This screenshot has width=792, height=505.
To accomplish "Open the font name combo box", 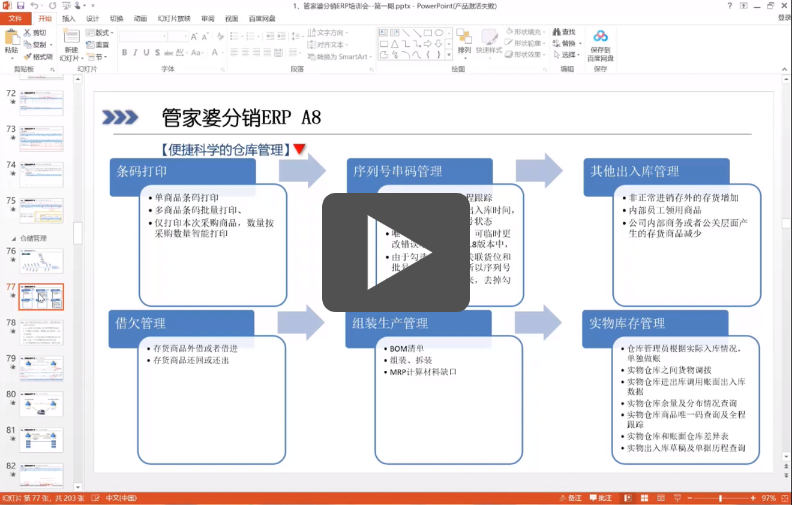I will pos(143,37).
